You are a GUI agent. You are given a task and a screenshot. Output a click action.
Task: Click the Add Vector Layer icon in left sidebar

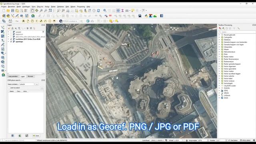[x=3, y=28]
